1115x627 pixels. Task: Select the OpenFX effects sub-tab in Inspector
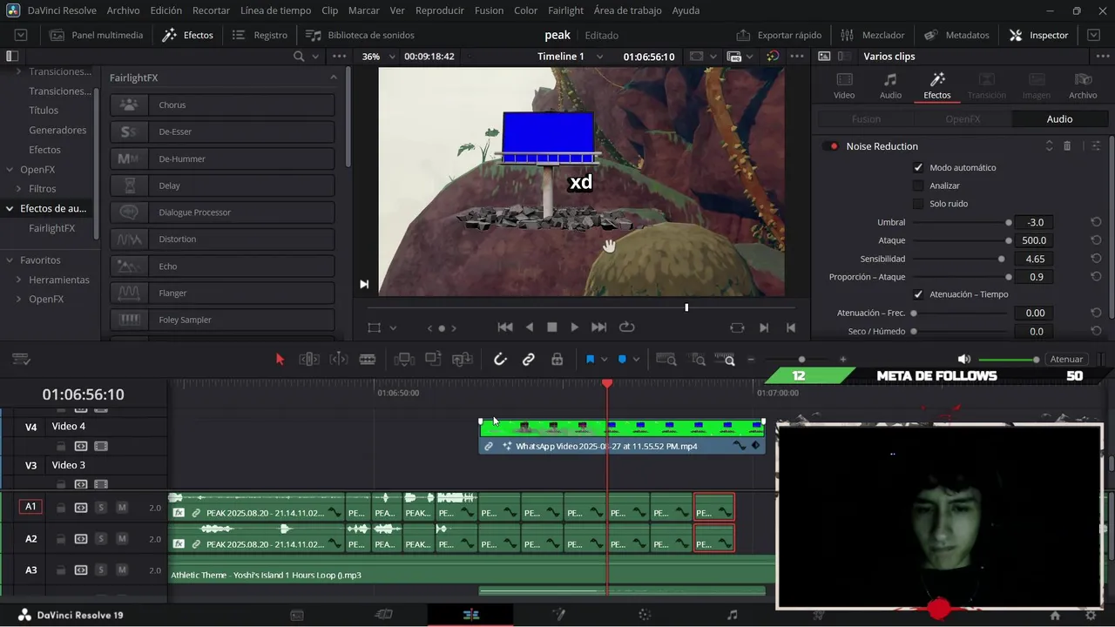point(963,118)
